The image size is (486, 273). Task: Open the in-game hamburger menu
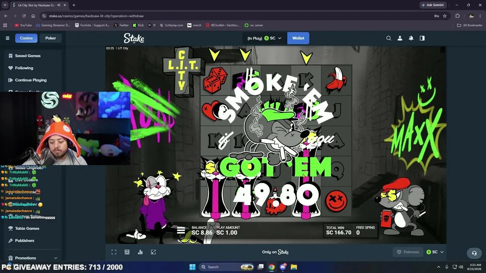[x=181, y=230]
